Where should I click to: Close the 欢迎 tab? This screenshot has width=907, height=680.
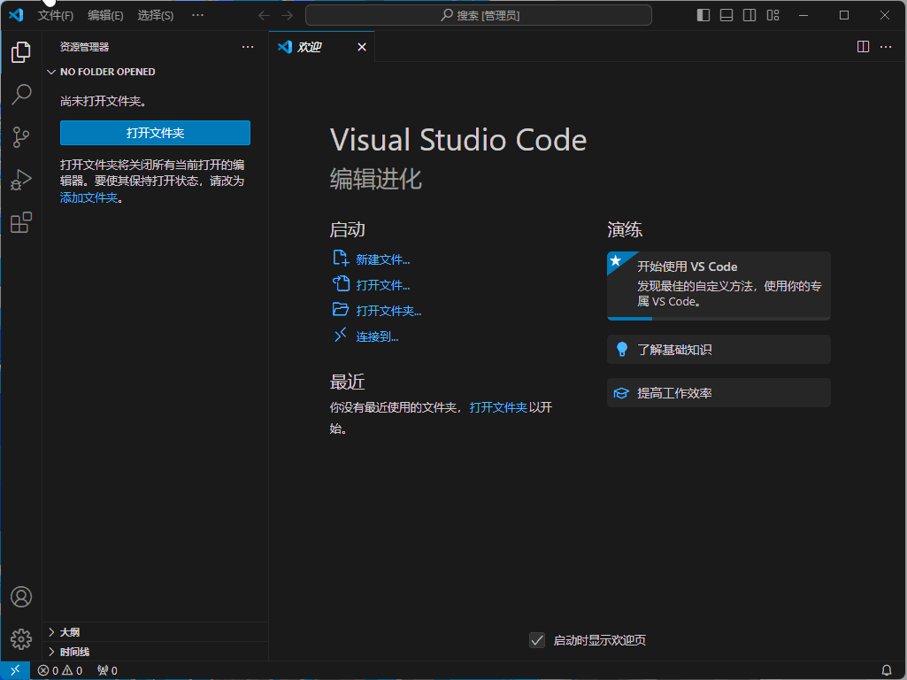362,47
